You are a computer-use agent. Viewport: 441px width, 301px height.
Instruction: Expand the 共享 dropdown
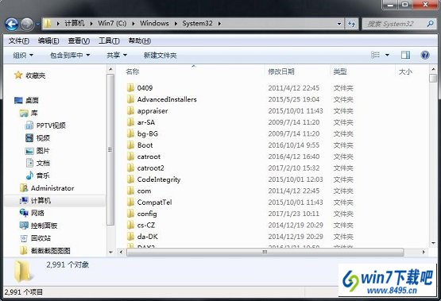pos(117,56)
